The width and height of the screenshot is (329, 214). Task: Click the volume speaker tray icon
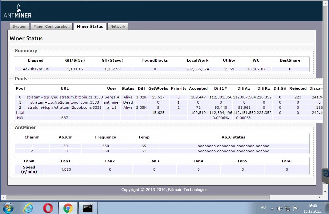coord(280,208)
